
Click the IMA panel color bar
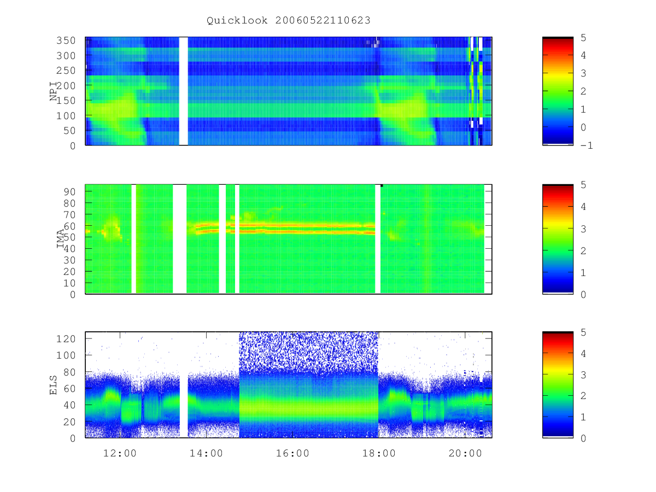[558, 239]
